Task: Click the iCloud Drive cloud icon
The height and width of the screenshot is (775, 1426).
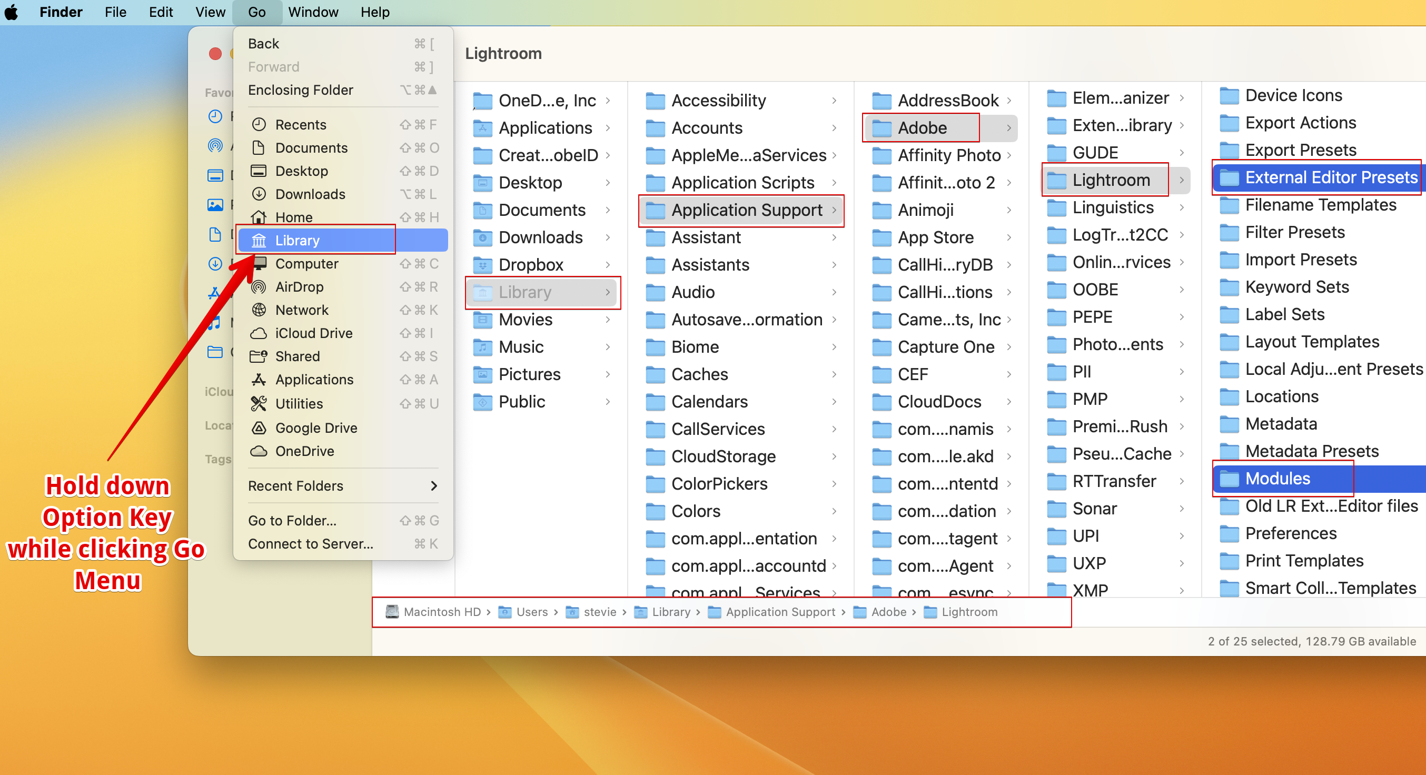Action: point(259,333)
